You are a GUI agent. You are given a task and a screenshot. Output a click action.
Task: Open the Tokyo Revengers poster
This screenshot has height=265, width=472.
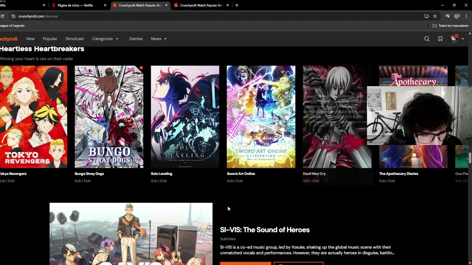coord(34,117)
